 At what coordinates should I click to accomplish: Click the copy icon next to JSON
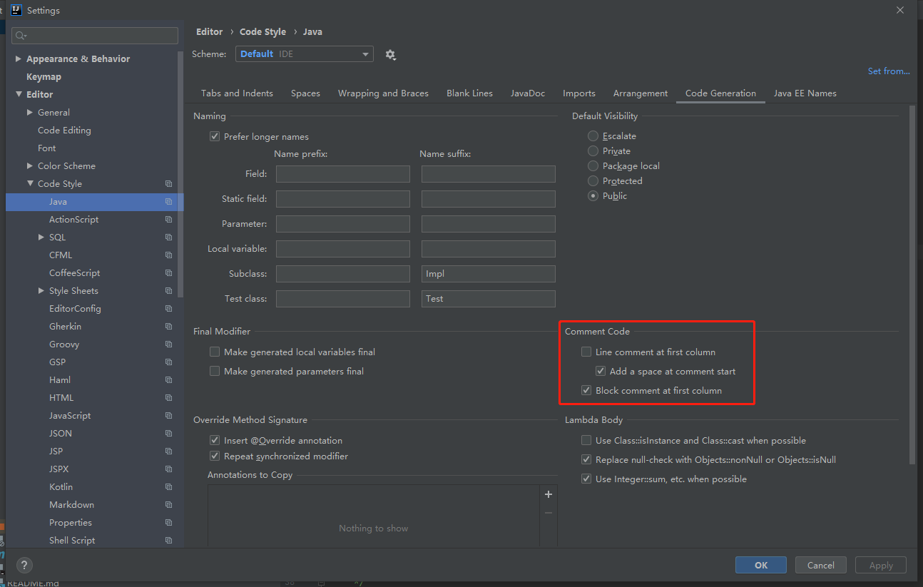point(168,434)
